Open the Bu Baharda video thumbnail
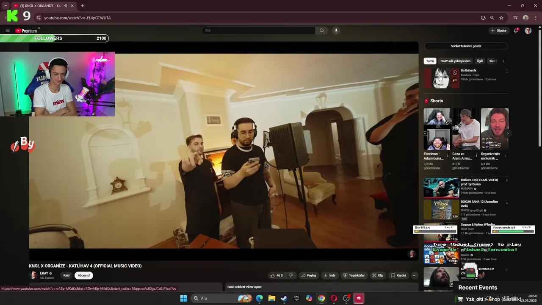542x305 pixels. click(441, 78)
